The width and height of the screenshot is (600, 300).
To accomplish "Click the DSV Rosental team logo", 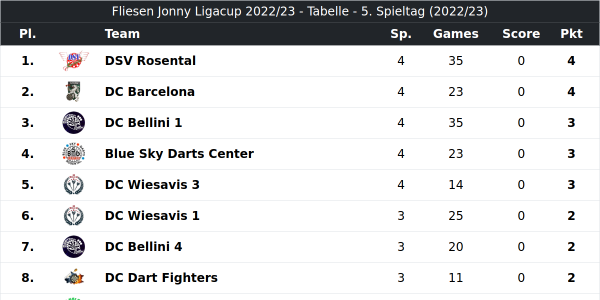I will [x=73, y=61].
